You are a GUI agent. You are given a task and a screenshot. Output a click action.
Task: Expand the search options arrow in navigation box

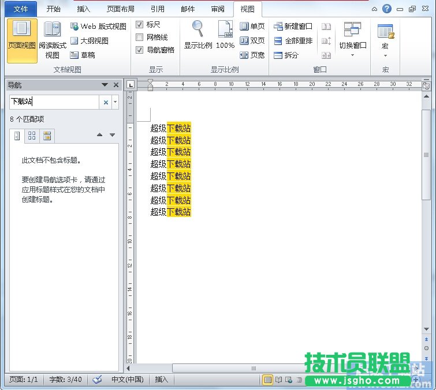[115, 102]
